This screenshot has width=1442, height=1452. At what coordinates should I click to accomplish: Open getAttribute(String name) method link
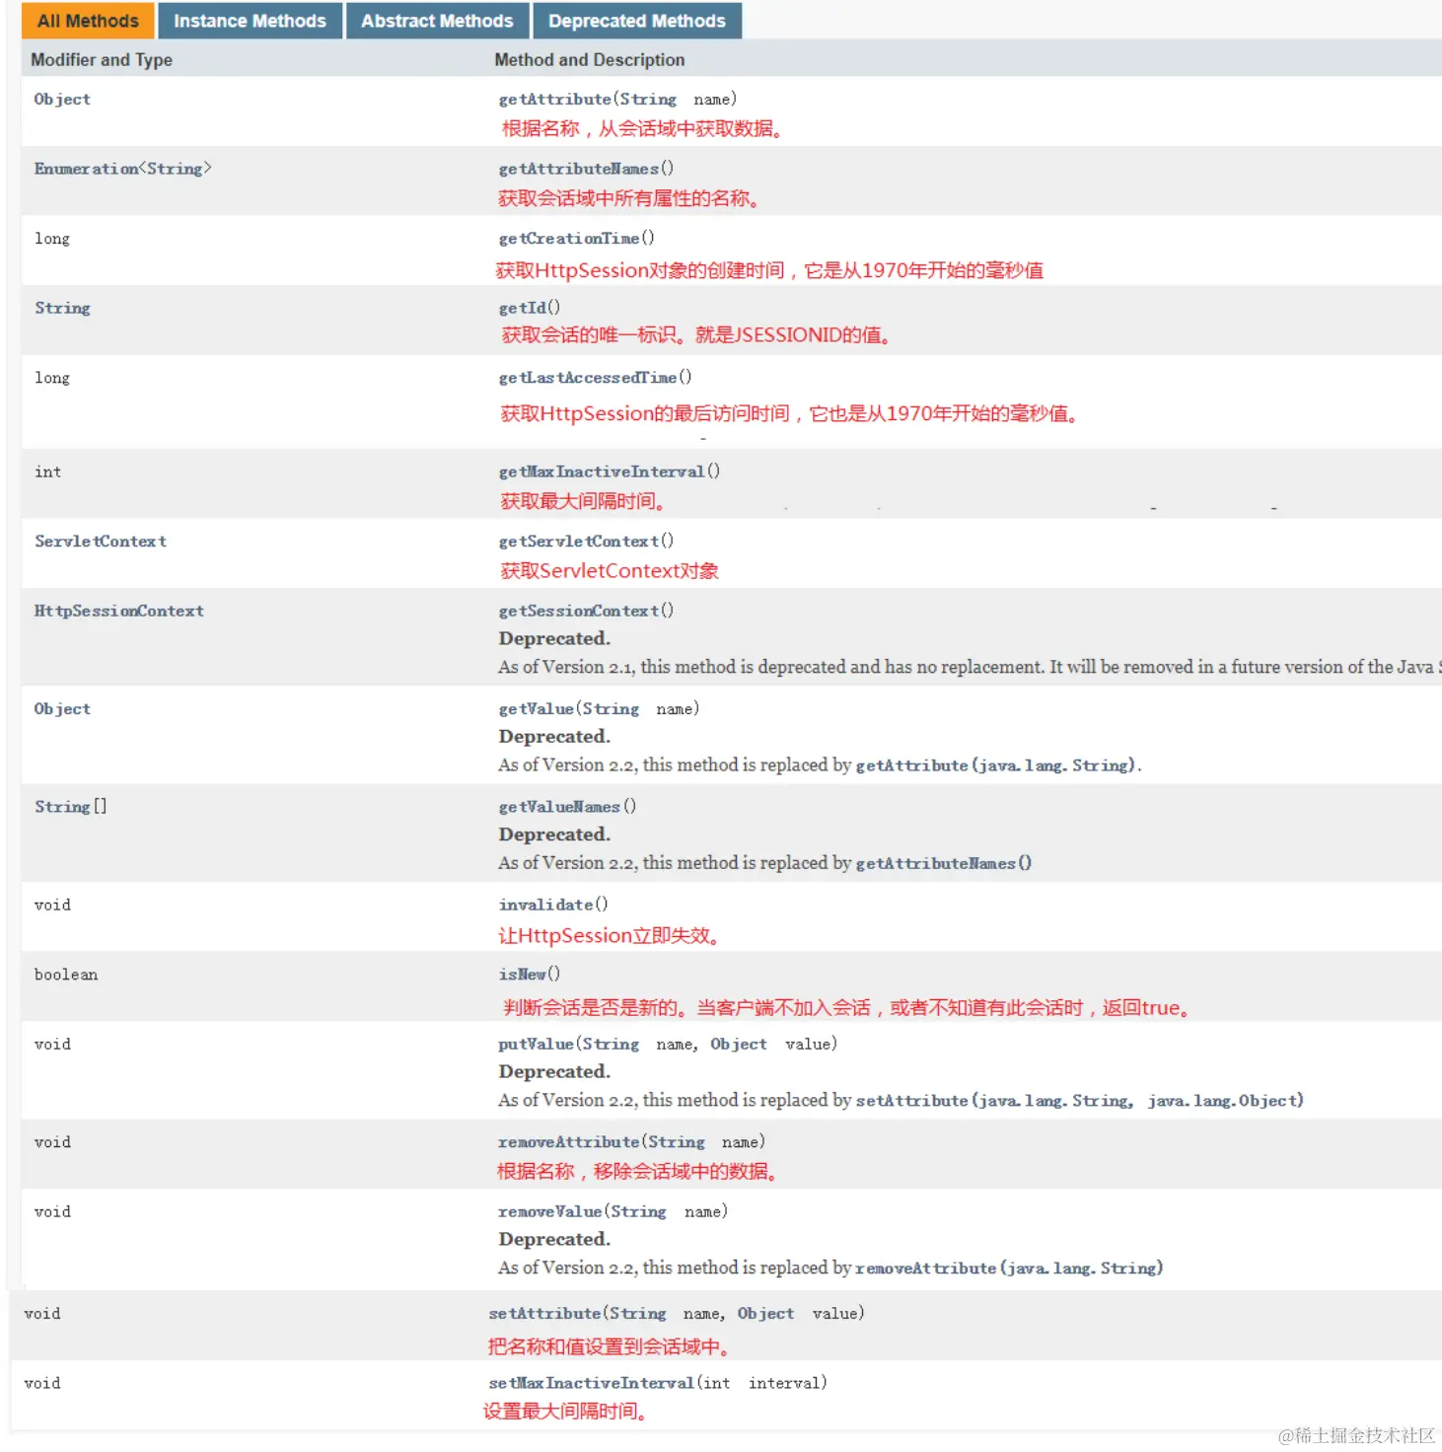pyautogui.click(x=555, y=99)
